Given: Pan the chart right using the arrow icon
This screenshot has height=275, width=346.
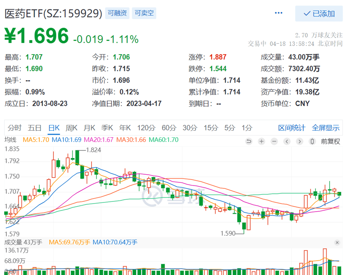Looking at the screenshot, I should pyautogui.click(x=299, y=142).
